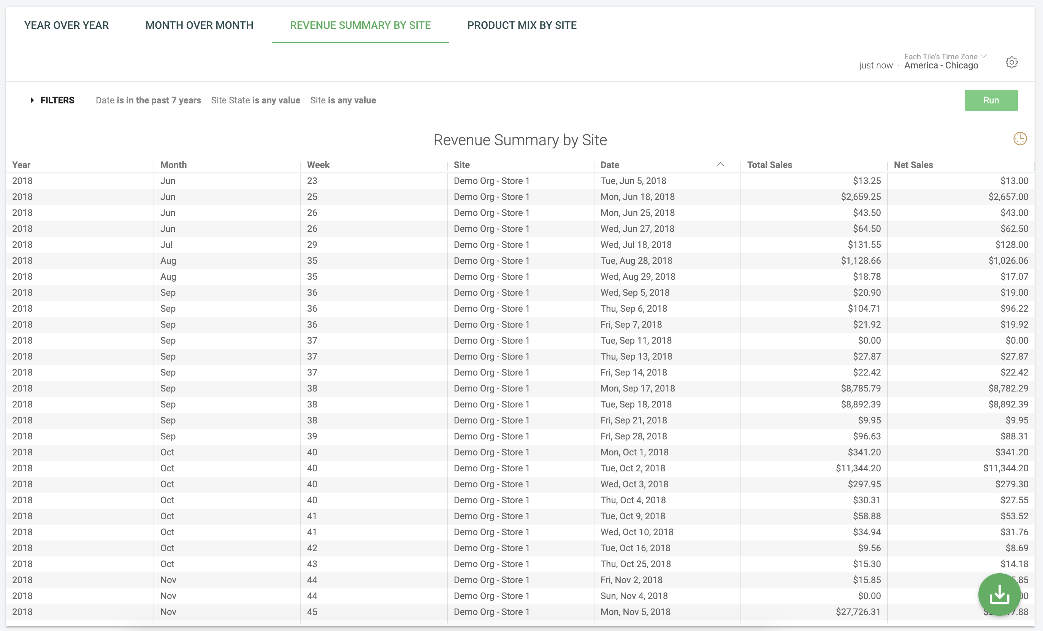
Task: Click the FILTERS label
Action: point(57,100)
